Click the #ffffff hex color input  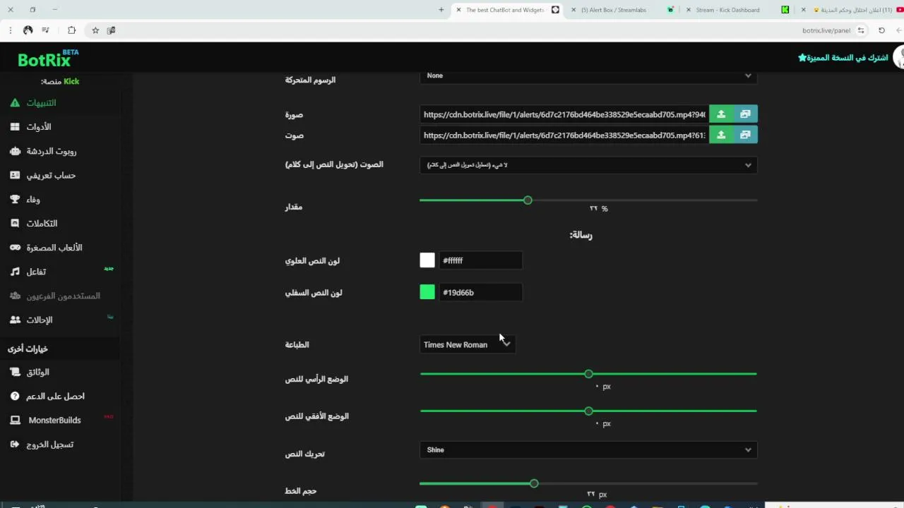[480, 260]
